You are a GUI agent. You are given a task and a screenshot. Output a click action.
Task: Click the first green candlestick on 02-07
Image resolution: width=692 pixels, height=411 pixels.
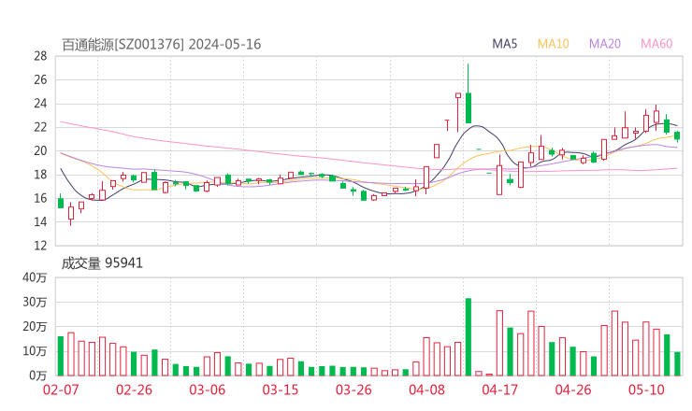point(61,203)
